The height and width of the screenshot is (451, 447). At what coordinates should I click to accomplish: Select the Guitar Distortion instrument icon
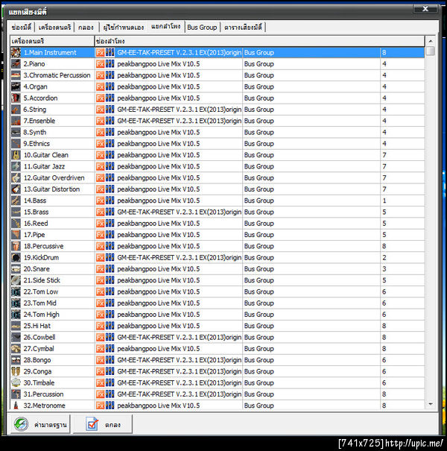tap(16, 189)
